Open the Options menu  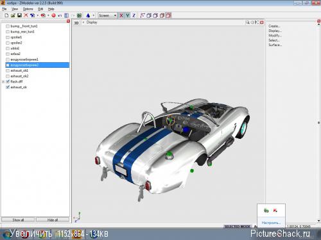click(28, 9)
